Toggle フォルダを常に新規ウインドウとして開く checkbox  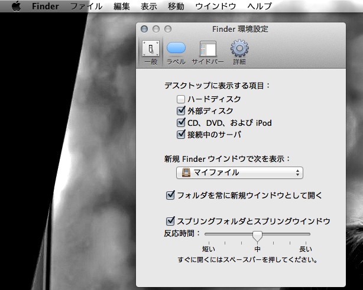(170, 195)
